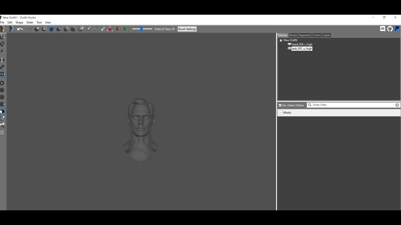Toggle the highlighted cube icon in sidebar
This screenshot has height=225, width=401.
point(2,111)
